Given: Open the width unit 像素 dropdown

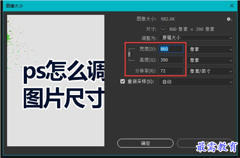Looking at the screenshot, I should pyautogui.click(x=210, y=49).
